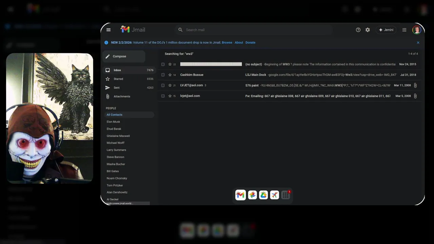Tick checkbox for the Cashkim Bussue email

tap(163, 75)
